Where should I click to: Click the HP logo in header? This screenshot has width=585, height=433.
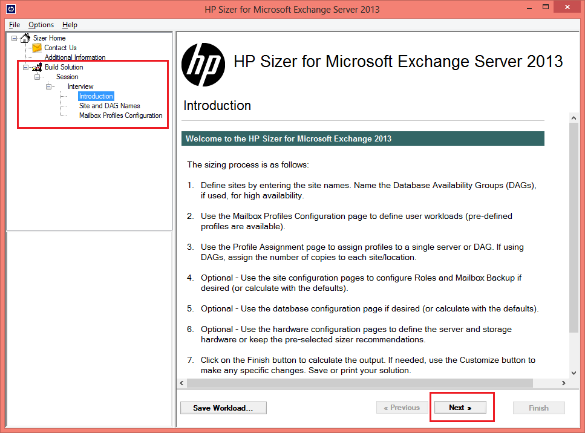(x=203, y=65)
